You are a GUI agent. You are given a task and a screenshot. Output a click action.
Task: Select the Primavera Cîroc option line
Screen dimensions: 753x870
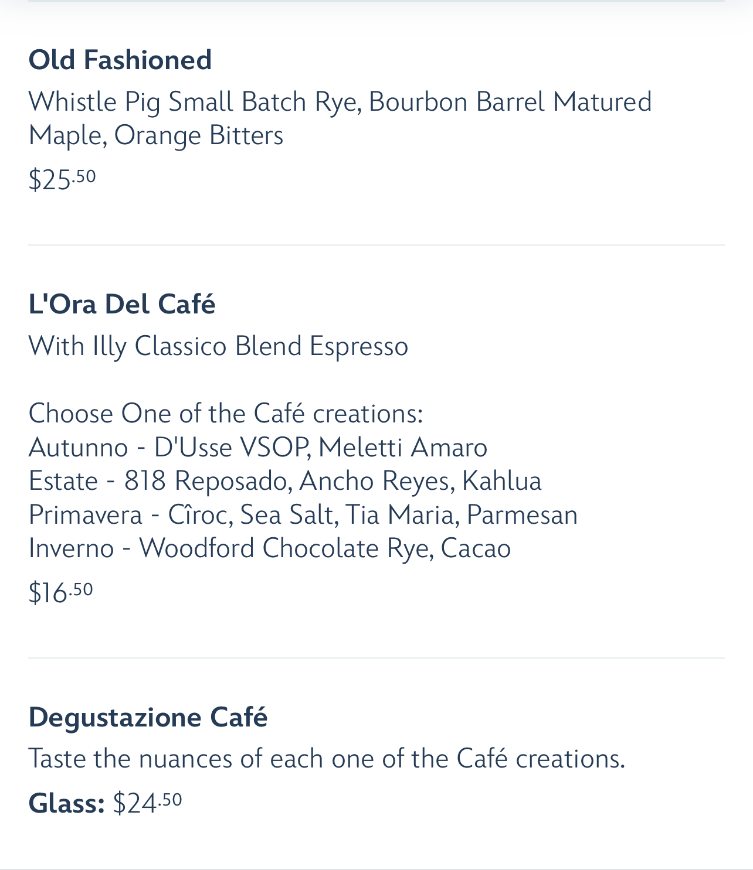(x=303, y=515)
